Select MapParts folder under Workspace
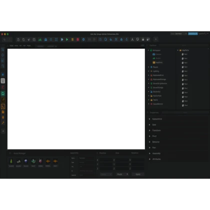Screen dimensions: 210x210 tap(157, 62)
